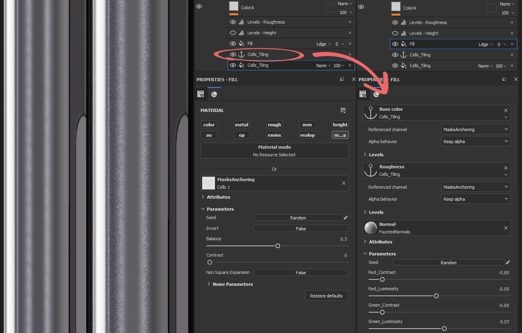Open material tab in left properties panel
This screenshot has width=522, height=333.
coord(214,94)
